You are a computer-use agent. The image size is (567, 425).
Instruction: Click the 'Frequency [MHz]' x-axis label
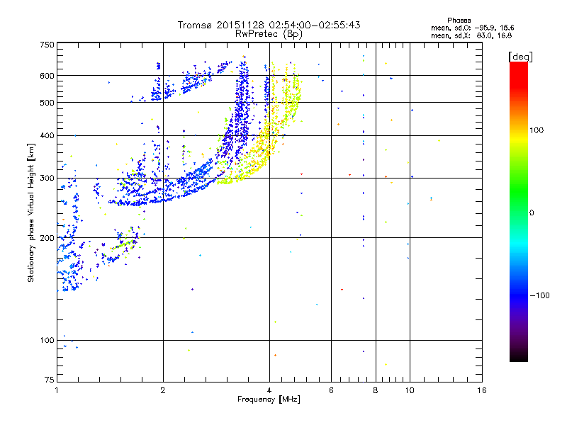pos(269,399)
